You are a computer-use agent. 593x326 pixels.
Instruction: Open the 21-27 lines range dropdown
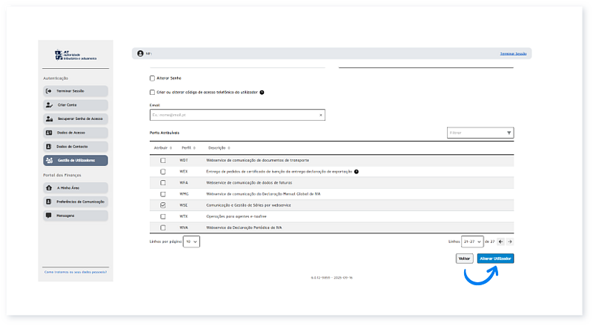point(471,242)
